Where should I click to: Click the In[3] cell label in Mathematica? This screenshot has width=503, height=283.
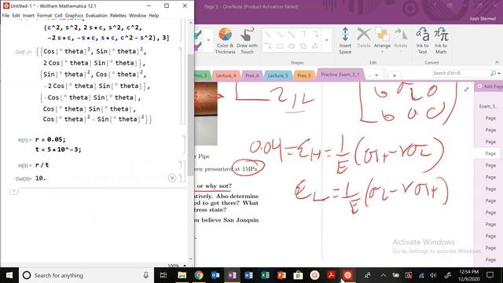[x=24, y=166]
